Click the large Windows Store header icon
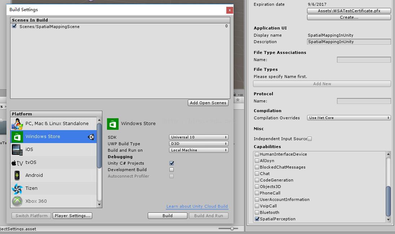The width and height of the screenshot is (395, 234). [x=112, y=124]
